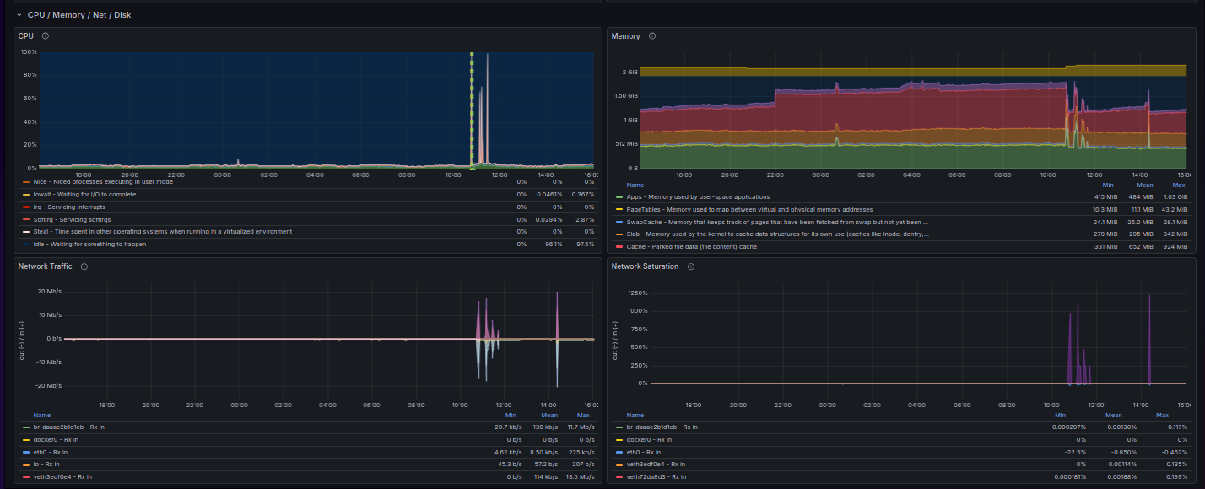Image resolution: width=1205 pixels, height=489 pixels.
Task: Open the Network Saturation panel title menu
Action: coord(645,266)
